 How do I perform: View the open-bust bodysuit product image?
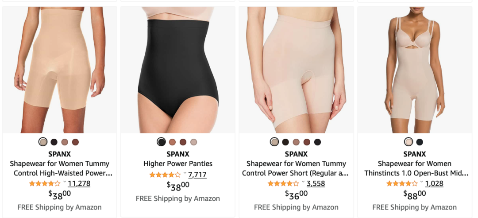click(x=415, y=70)
